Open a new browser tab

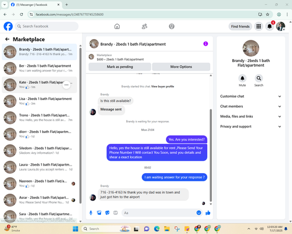click(67, 5)
